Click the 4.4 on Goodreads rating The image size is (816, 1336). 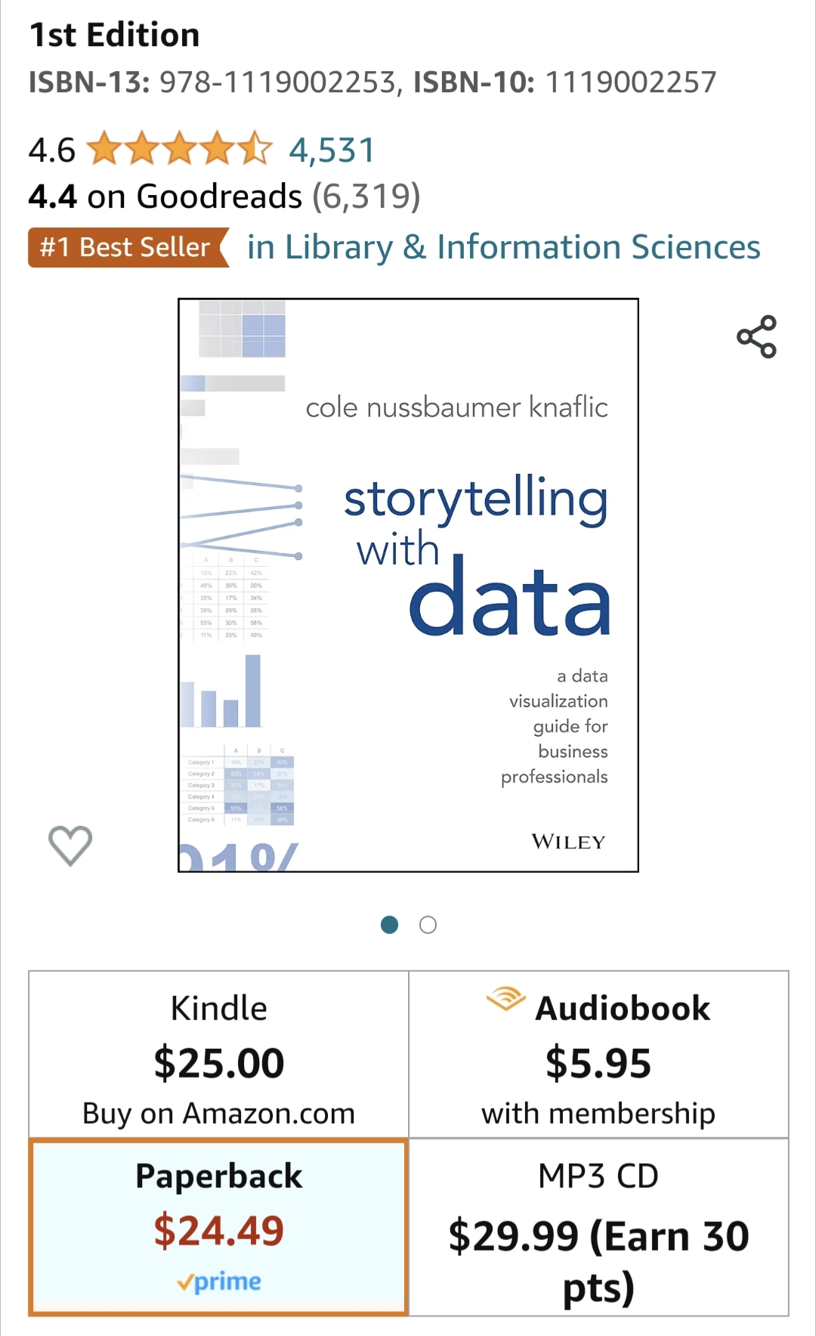(224, 196)
